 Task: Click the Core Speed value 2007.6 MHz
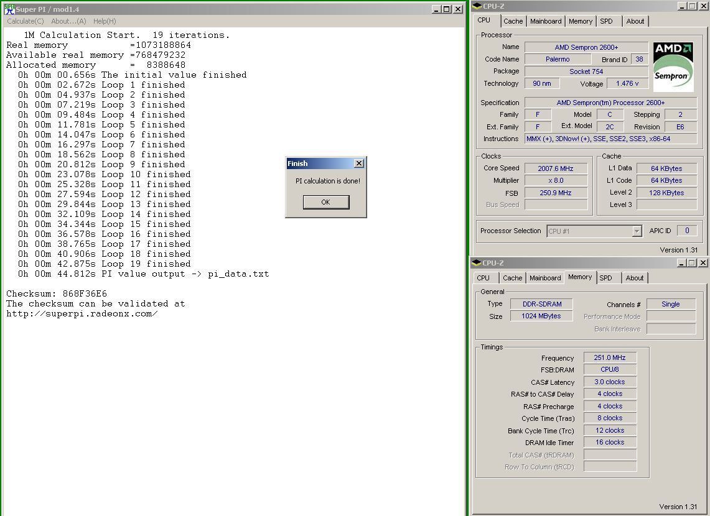click(556, 168)
